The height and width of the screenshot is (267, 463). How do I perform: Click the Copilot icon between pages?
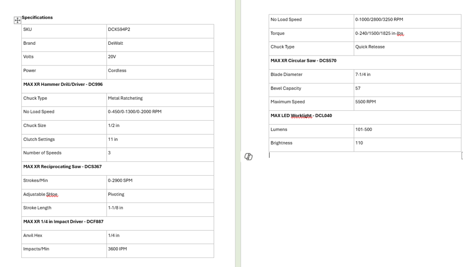tap(248, 156)
